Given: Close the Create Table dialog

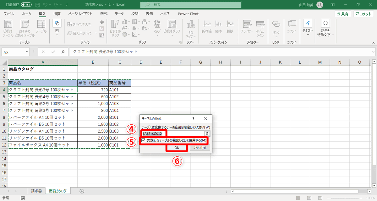Looking at the screenshot, I should [x=206, y=119].
